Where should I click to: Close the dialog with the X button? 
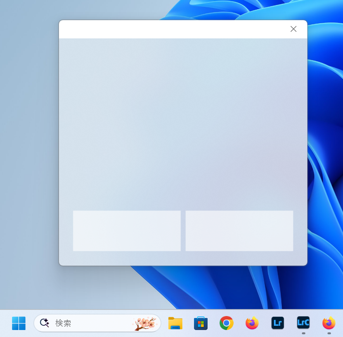pos(293,29)
